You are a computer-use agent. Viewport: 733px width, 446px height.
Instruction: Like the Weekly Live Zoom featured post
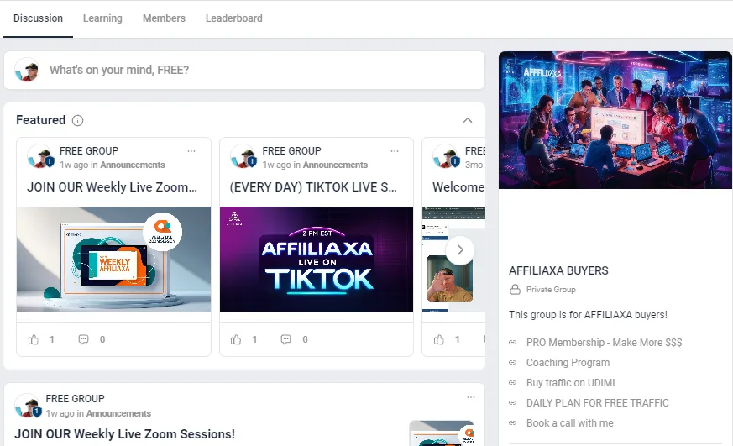click(34, 339)
